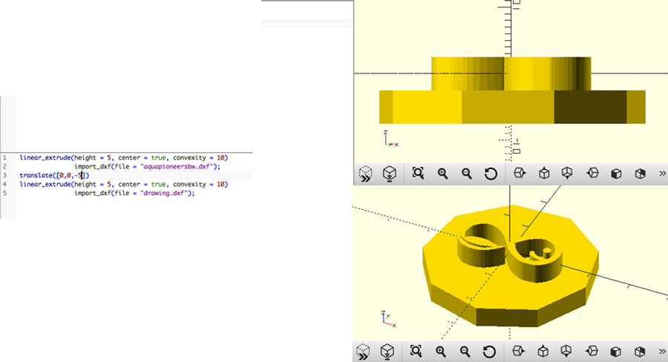Select Back view cube in upper toolbar
Screen dimensions: 668x362
coord(640,174)
